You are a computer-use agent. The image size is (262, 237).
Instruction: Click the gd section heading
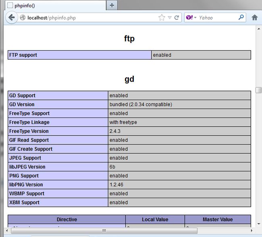coord(129,79)
